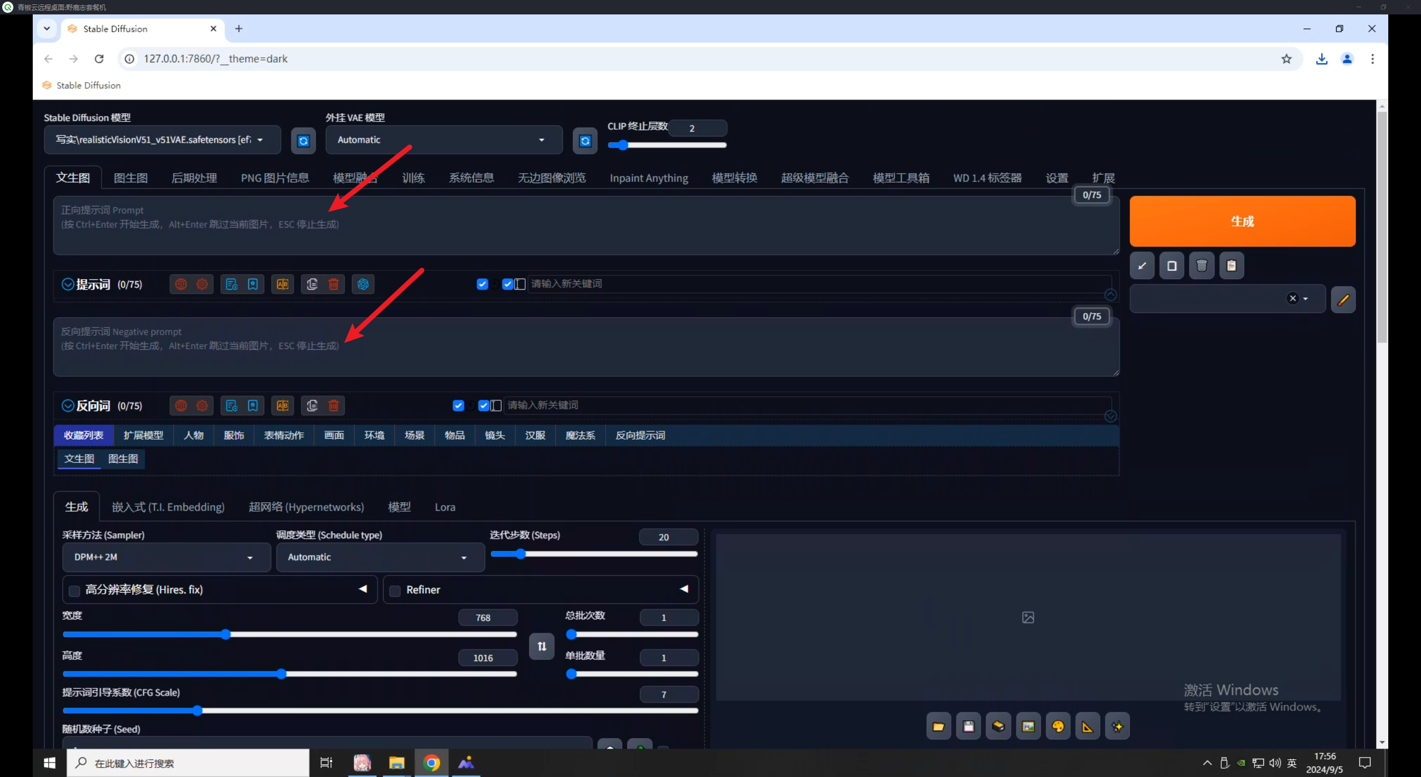
Task: Open File Explorer from Windows taskbar
Action: click(x=396, y=764)
